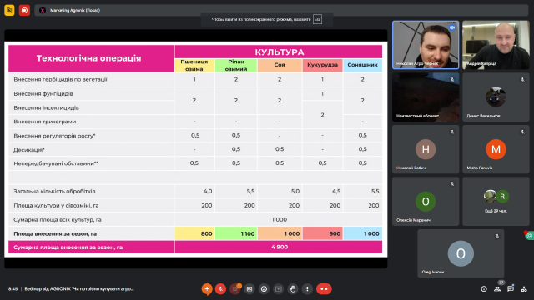This screenshot has width=534, height=300.
Task: Click the Marketing Agronix presentation title
Action: [75, 10]
